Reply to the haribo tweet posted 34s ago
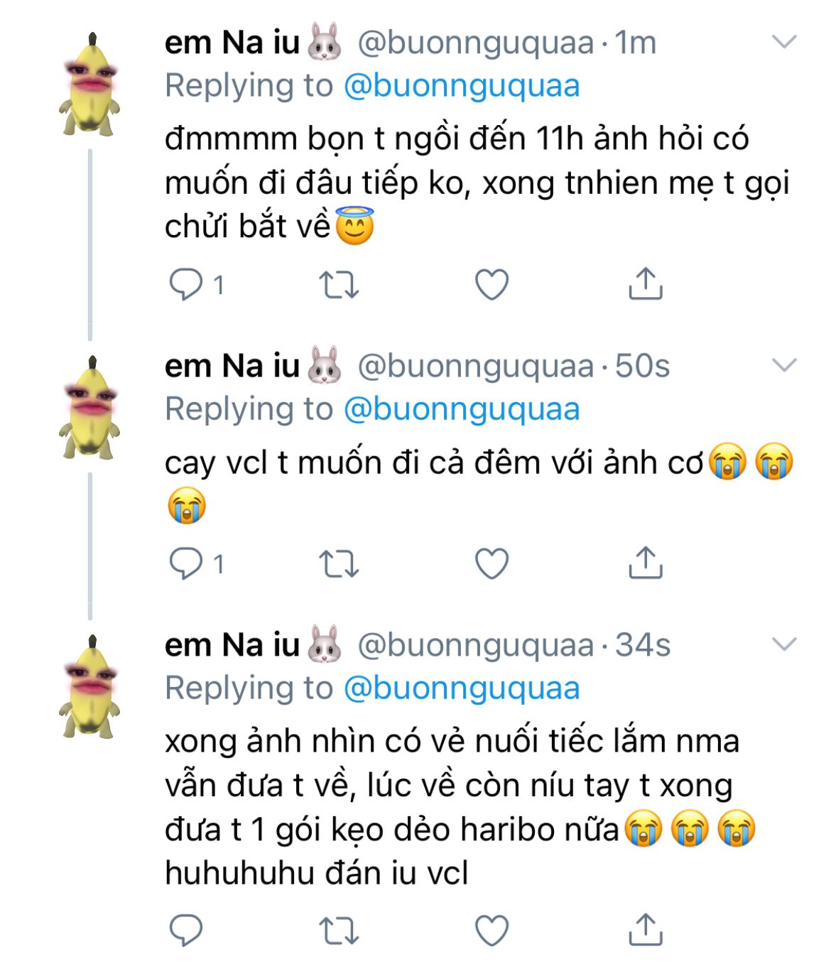This screenshot has width=831, height=964. (186, 931)
